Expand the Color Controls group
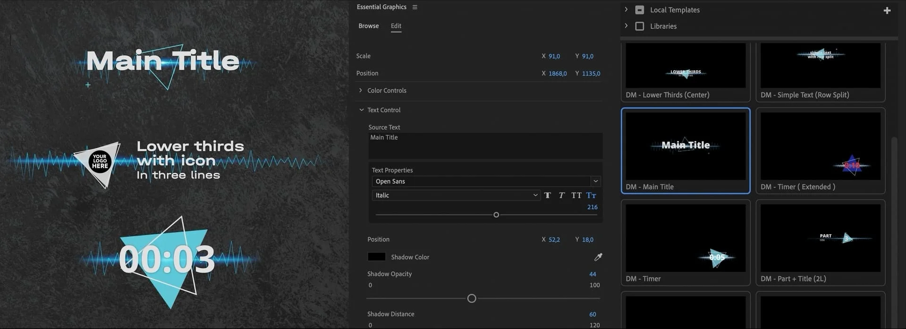Image resolution: width=906 pixels, height=329 pixels. 361,90
